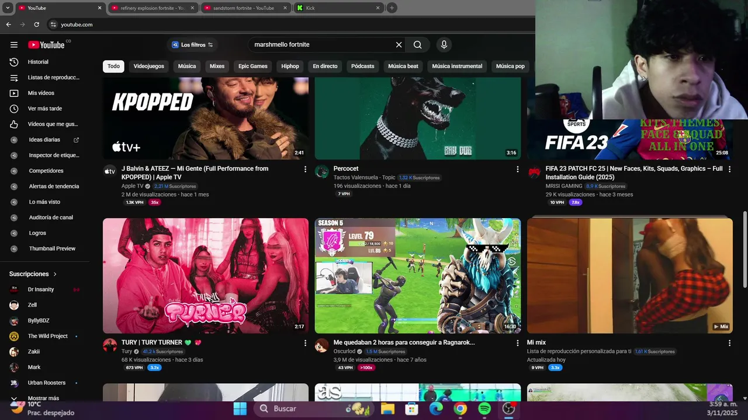This screenshot has width=748, height=420.
Task: Click the magnifier search button
Action: (418, 45)
